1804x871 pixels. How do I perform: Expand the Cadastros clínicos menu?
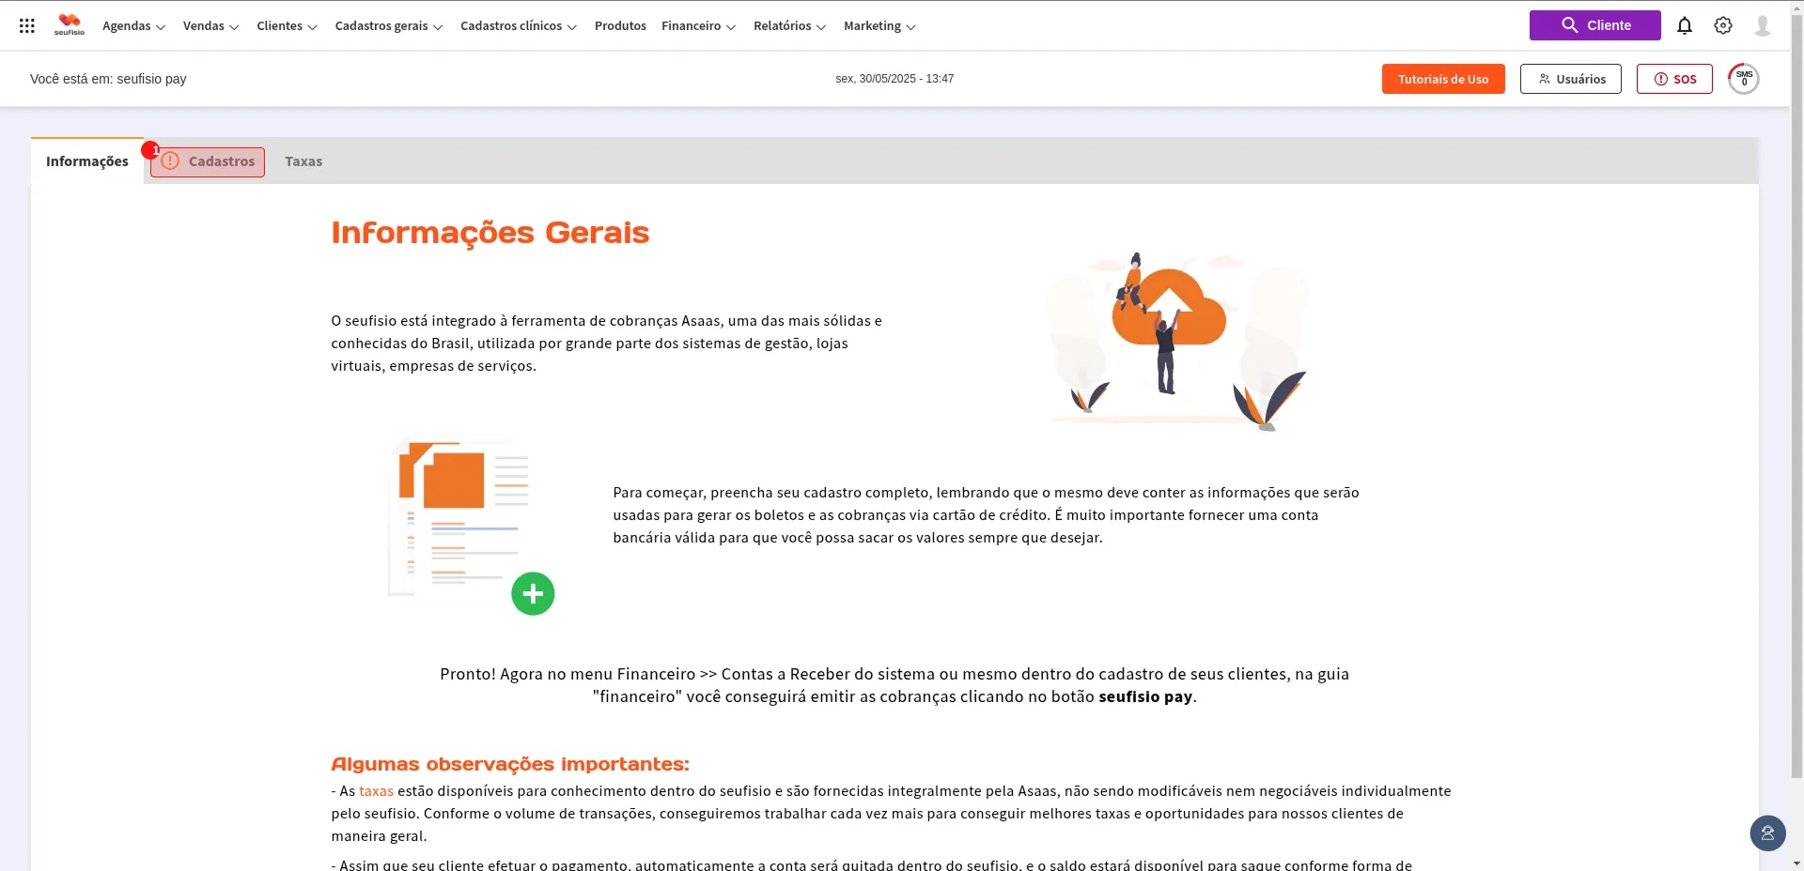518,26
